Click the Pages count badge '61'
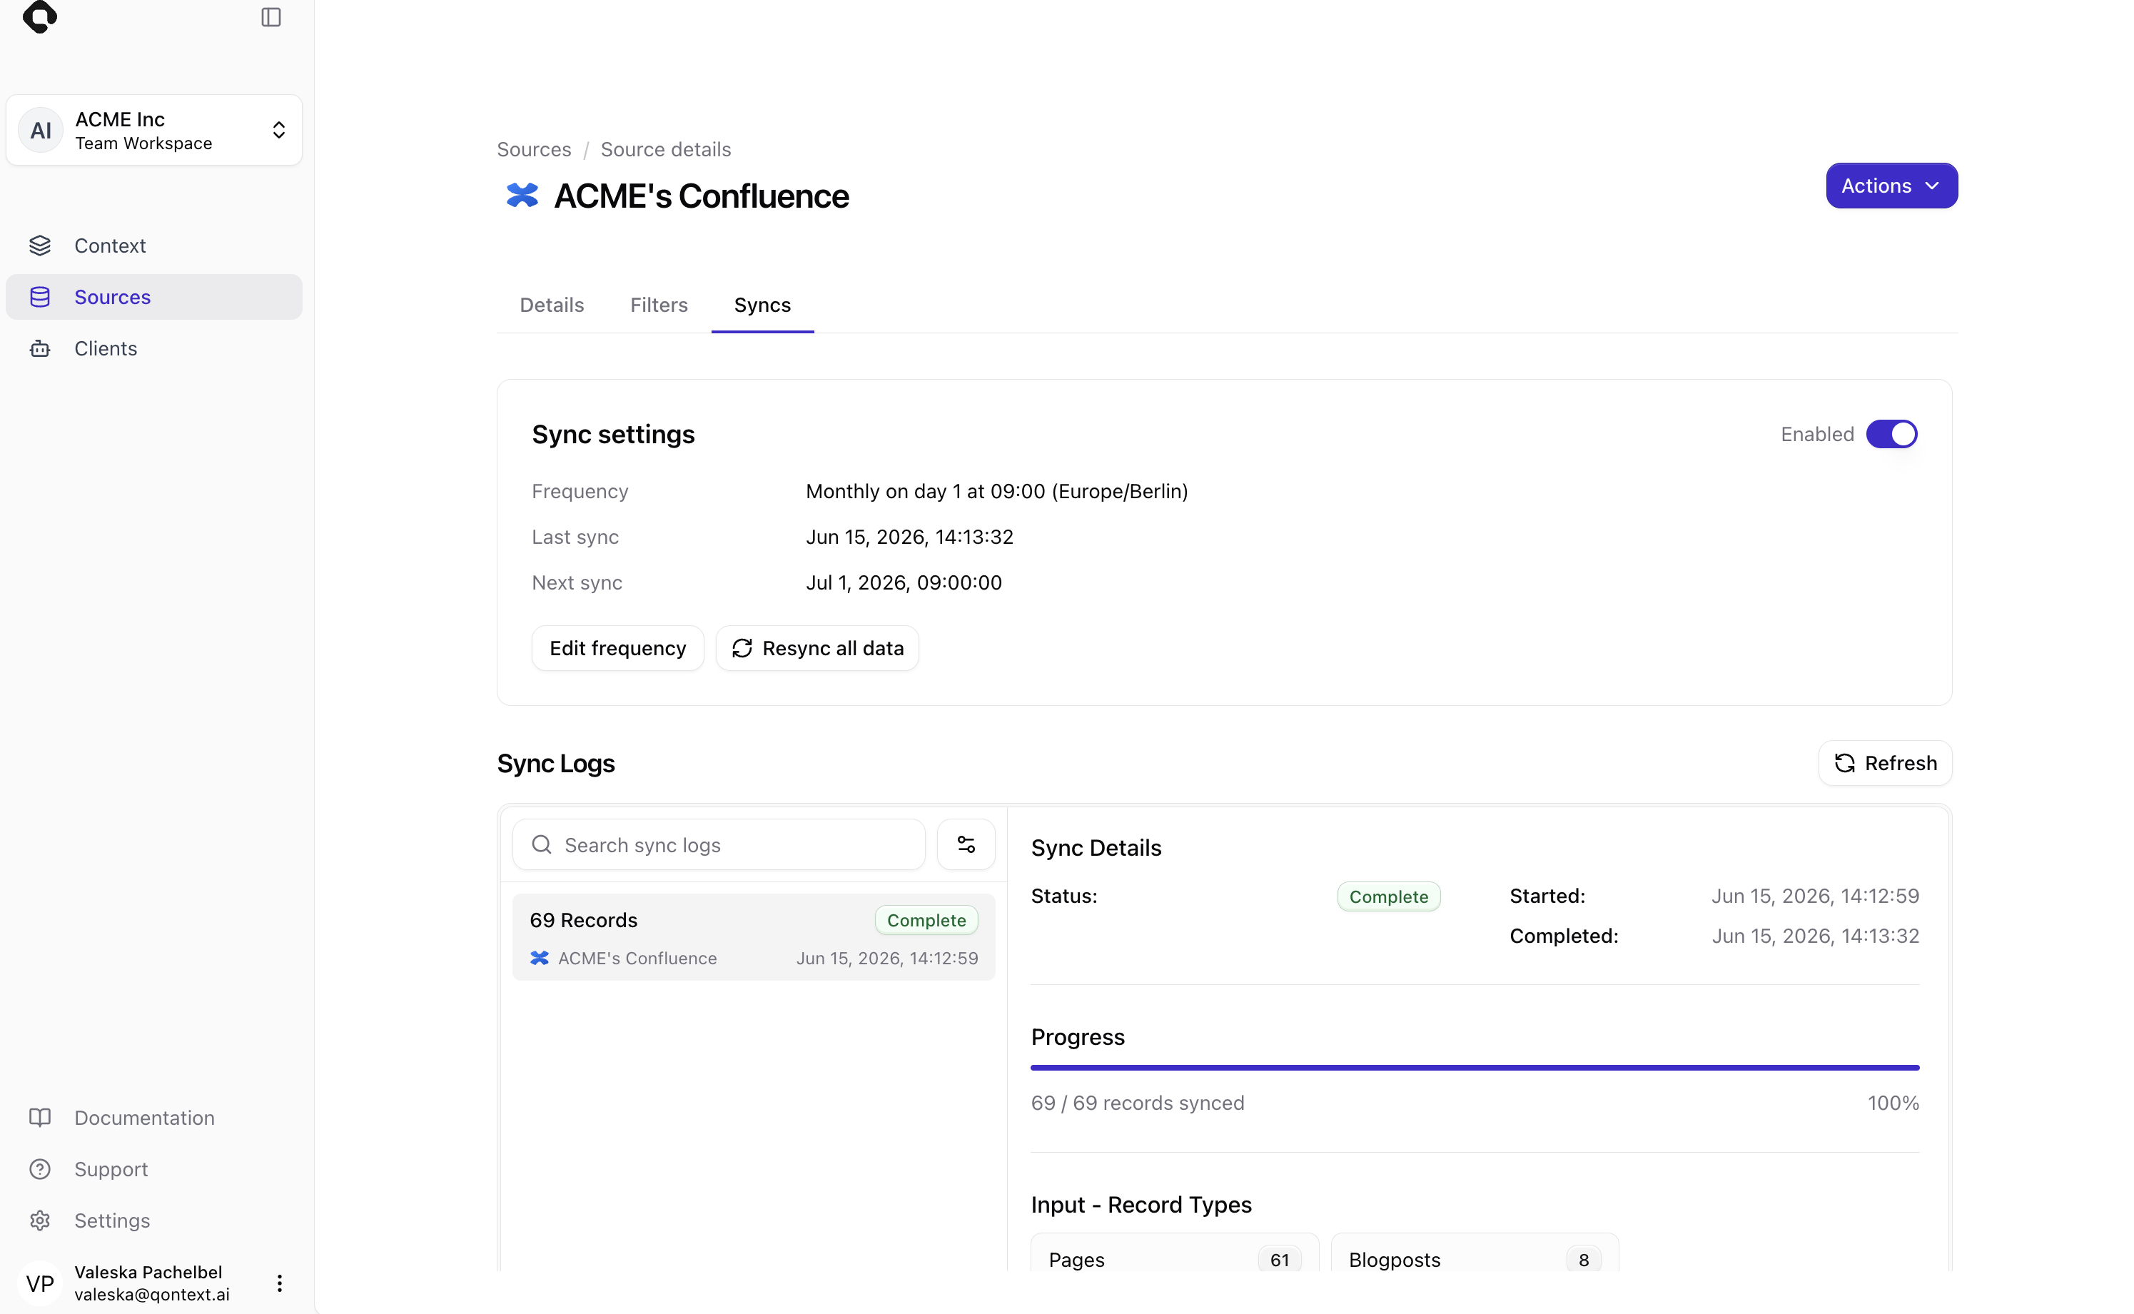 coord(1279,1260)
